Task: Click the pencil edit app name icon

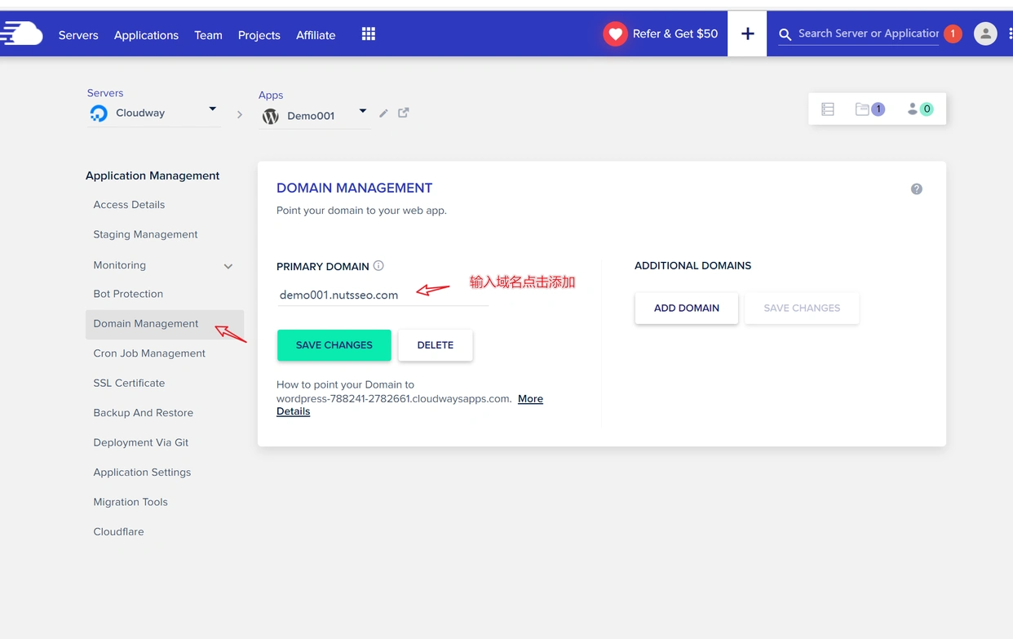Action: click(x=383, y=113)
